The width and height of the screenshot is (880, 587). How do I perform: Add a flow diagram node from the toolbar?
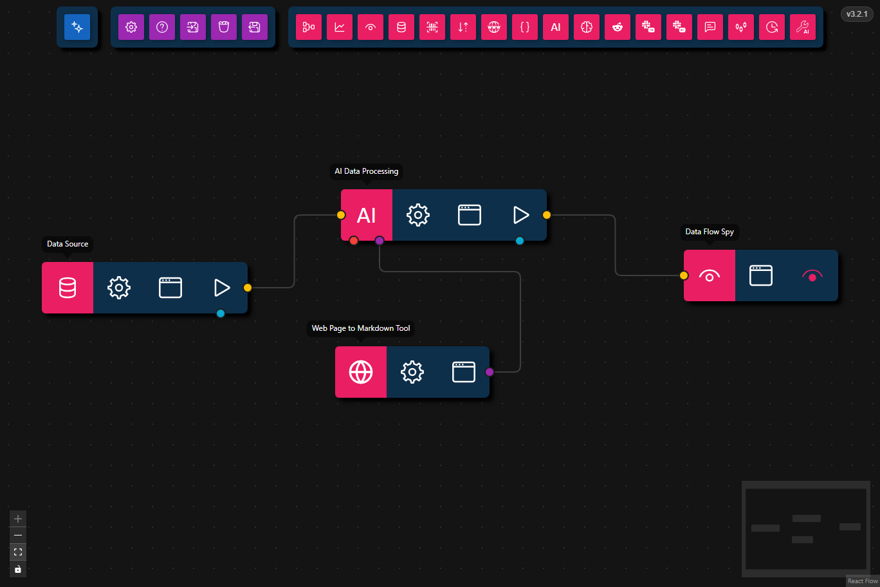click(309, 27)
